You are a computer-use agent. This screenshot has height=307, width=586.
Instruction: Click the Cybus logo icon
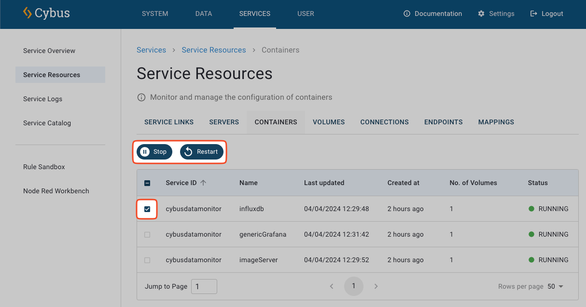coord(28,13)
